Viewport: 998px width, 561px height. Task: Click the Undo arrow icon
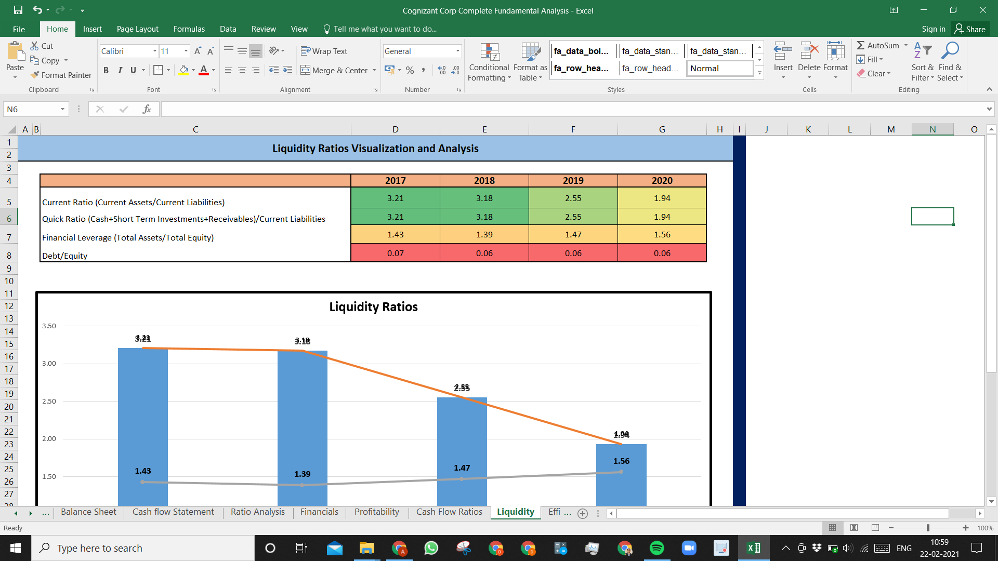(37, 10)
